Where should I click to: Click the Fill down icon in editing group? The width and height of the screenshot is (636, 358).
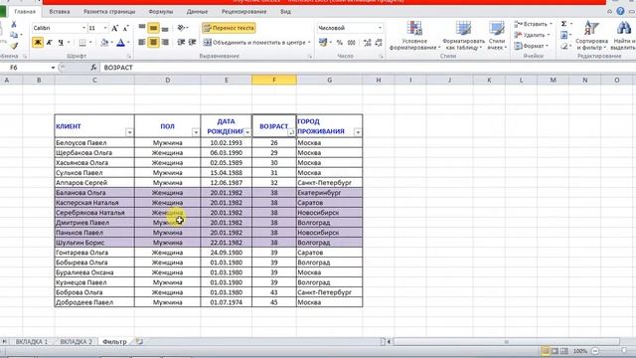pos(563,36)
